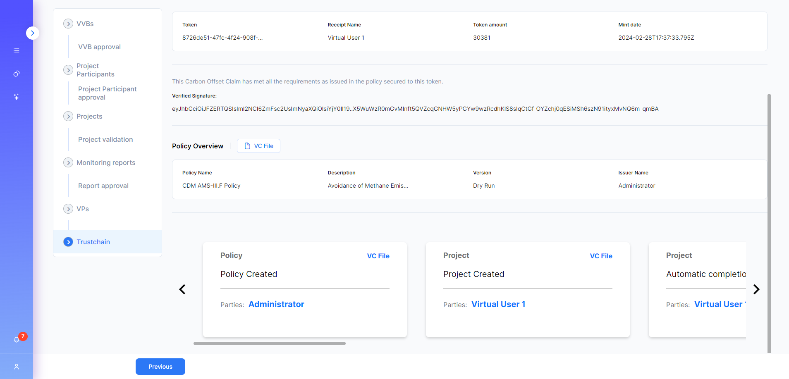The width and height of the screenshot is (789, 379).
Task: Select the Report approval step
Action: [103, 186]
